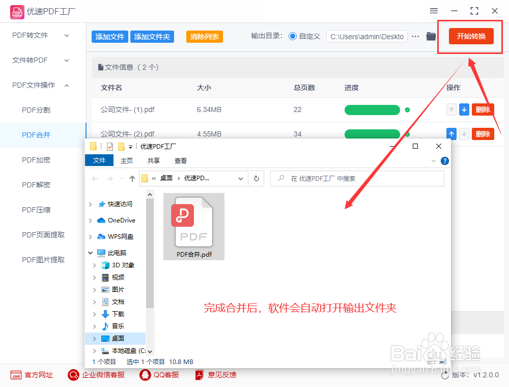Select the 自定义 output directory radio button
The width and height of the screenshot is (509, 387).
click(293, 36)
